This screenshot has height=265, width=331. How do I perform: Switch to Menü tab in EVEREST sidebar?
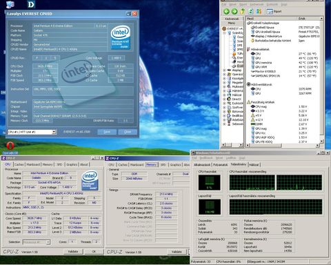point(232,23)
